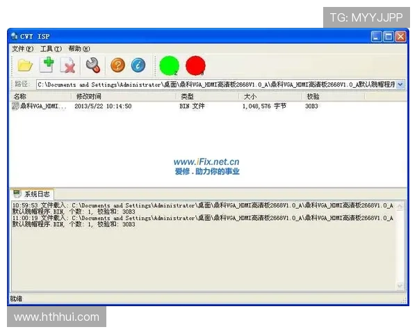This screenshot has height=334, width=417.
Task: Open the 帮助(H) menu
Action: [x=79, y=49]
